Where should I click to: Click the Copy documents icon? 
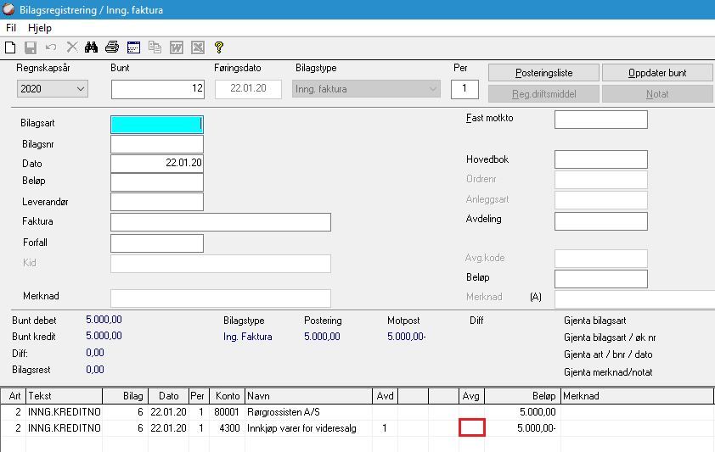click(x=155, y=47)
